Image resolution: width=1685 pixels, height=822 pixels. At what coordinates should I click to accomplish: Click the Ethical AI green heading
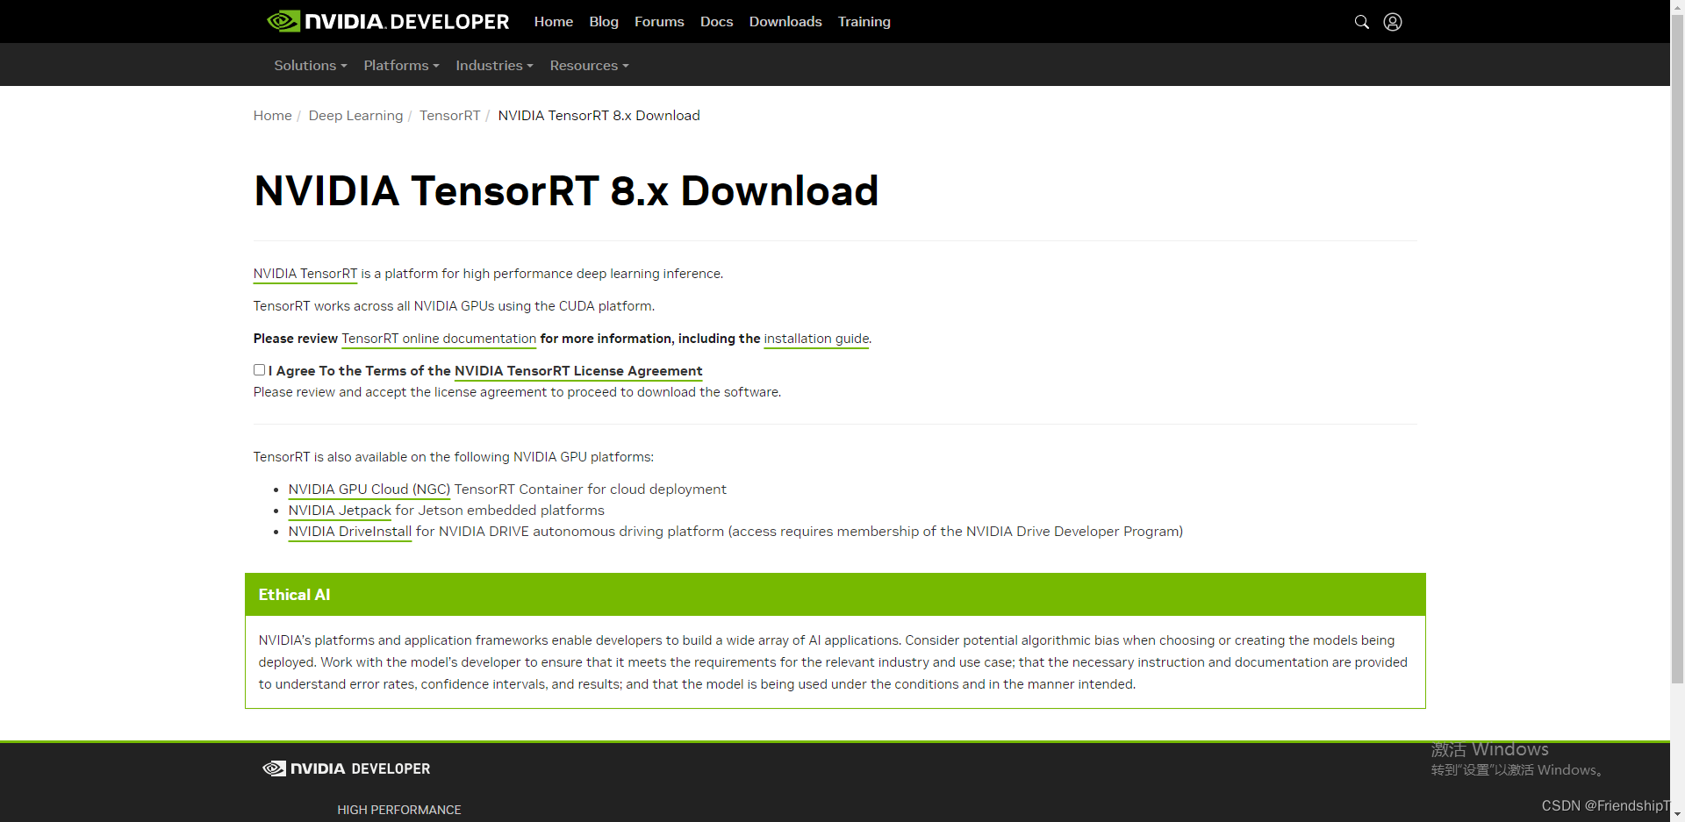pos(295,595)
